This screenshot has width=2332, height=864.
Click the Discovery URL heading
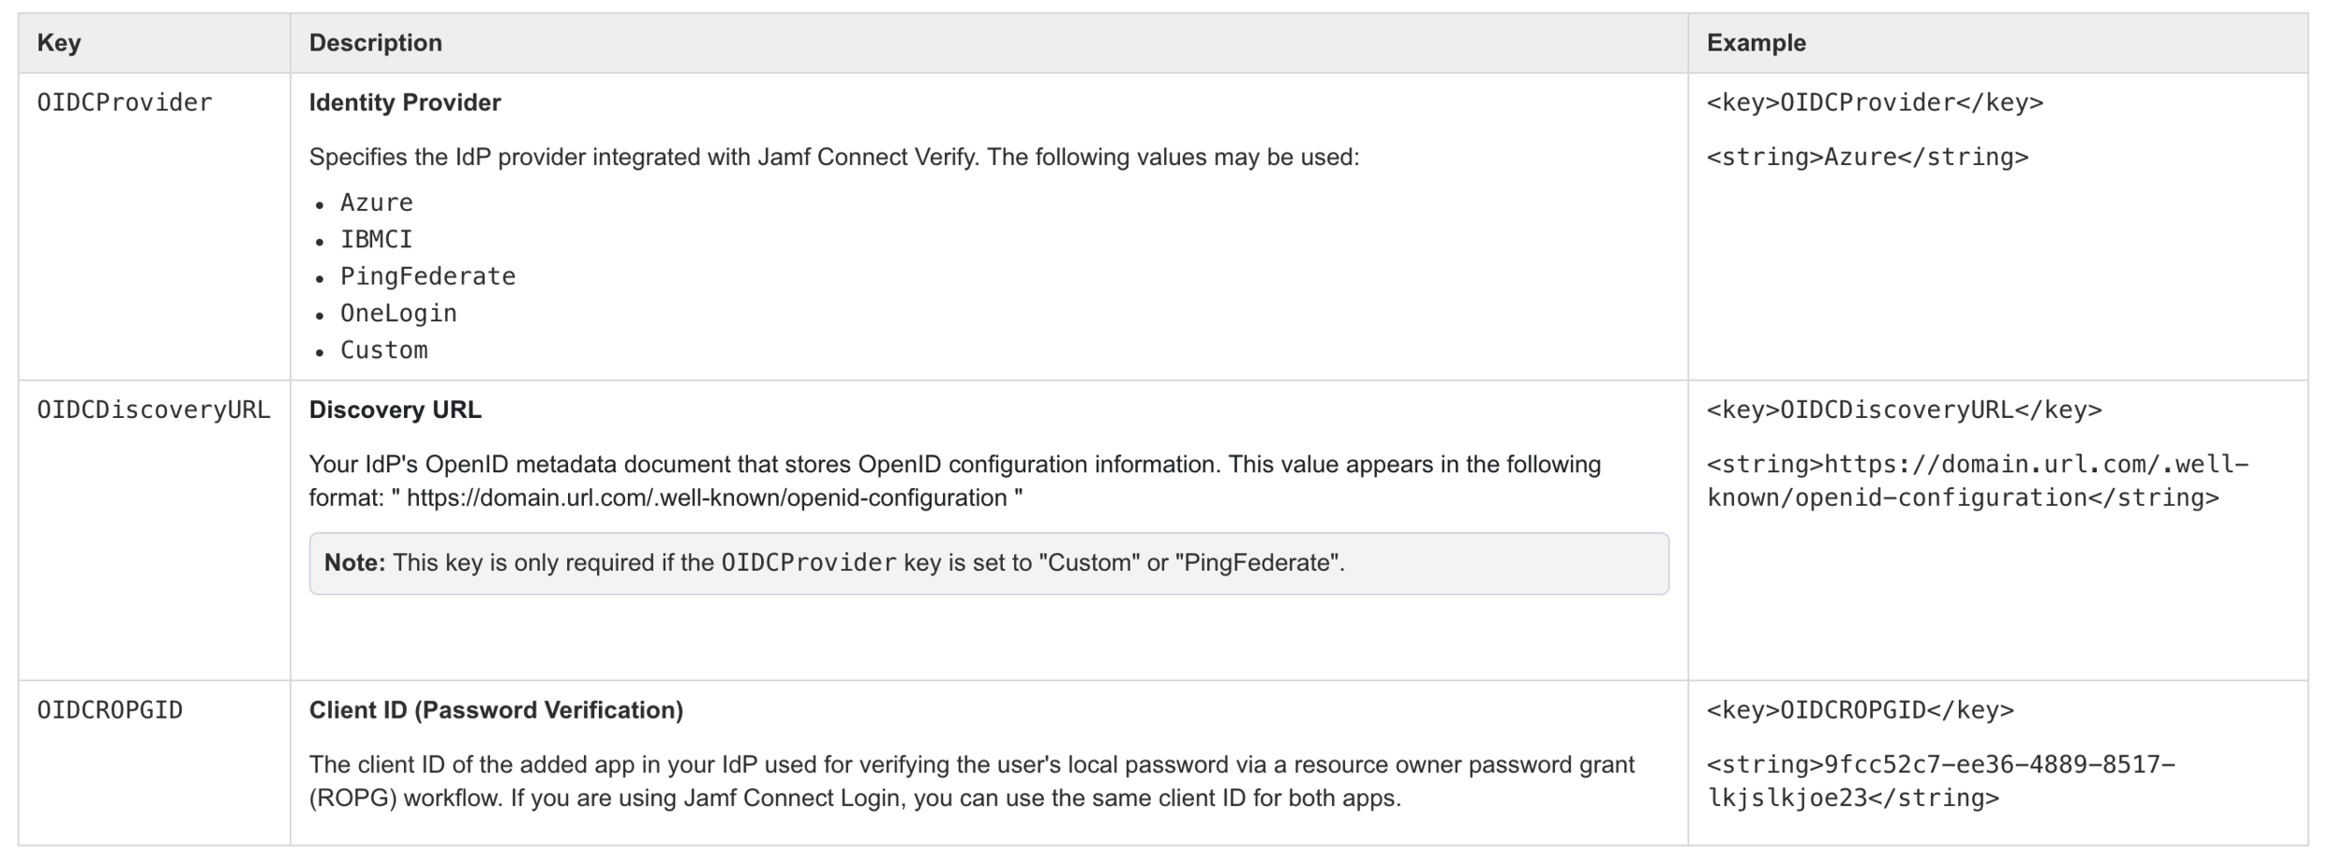pyautogui.click(x=396, y=410)
